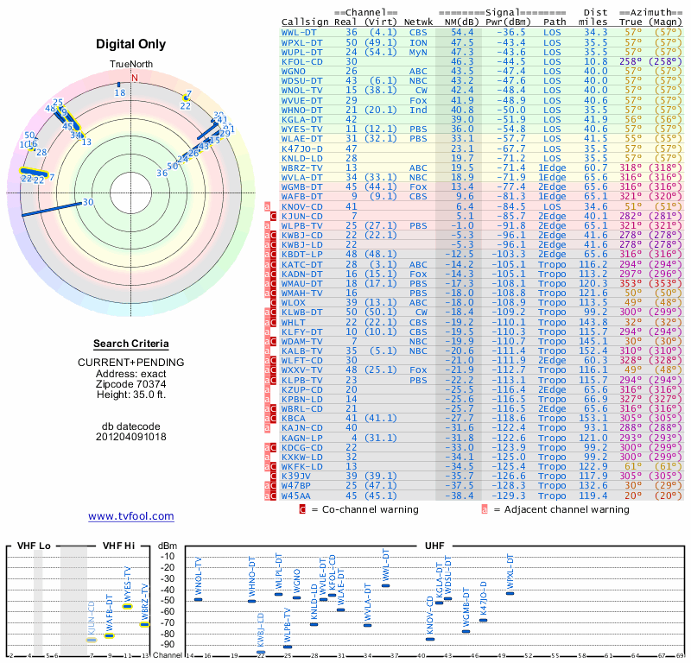Click the distance value 10.8 for KFOL-CD

coord(596,61)
